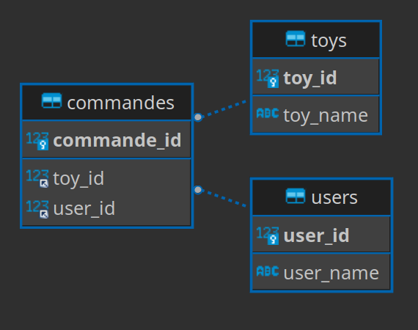The image size is (418, 330).
Task: Select the commandes table header
Action: coord(106,103)
